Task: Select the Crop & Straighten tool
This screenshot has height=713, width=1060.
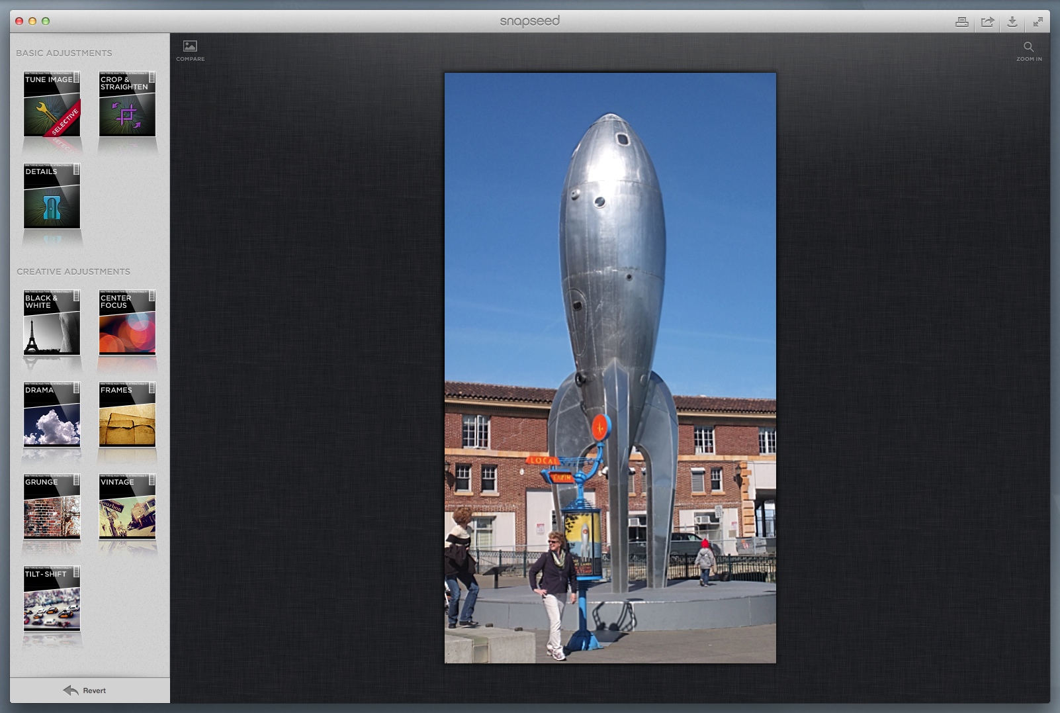Action: coord(127,105)
